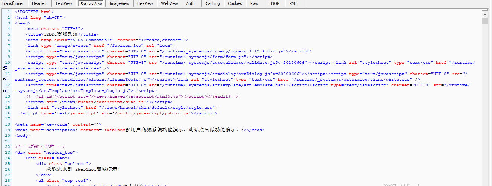
Task: Open the Raw tab
Action: click(x=254, y=3)
